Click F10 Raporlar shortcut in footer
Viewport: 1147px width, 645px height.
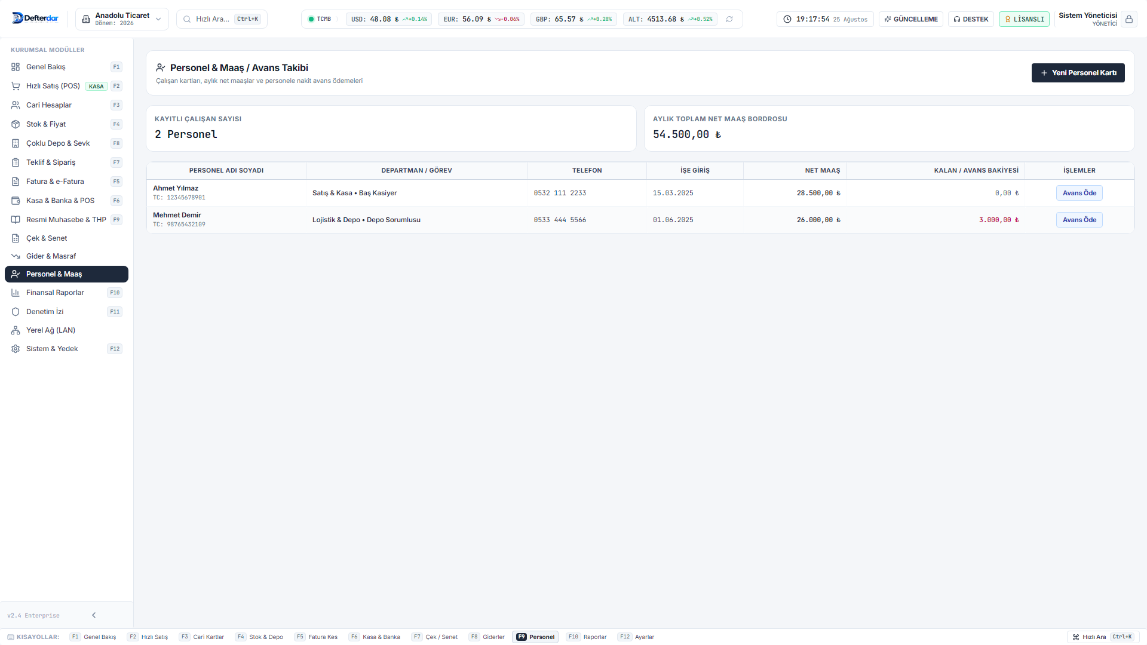pyautogui.click(x=587, y=637)
